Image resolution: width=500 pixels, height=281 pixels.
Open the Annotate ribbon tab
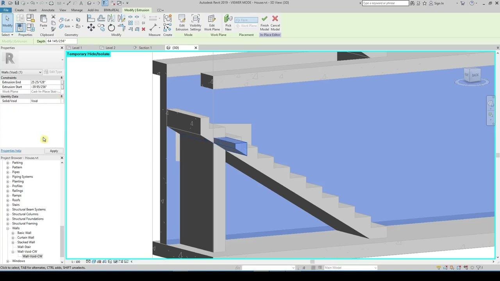pos(48,10)
